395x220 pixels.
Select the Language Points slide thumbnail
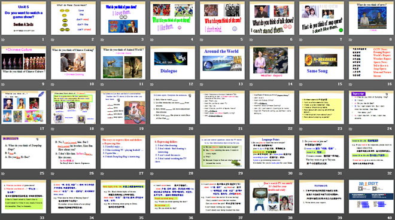[x=272, y=152]
